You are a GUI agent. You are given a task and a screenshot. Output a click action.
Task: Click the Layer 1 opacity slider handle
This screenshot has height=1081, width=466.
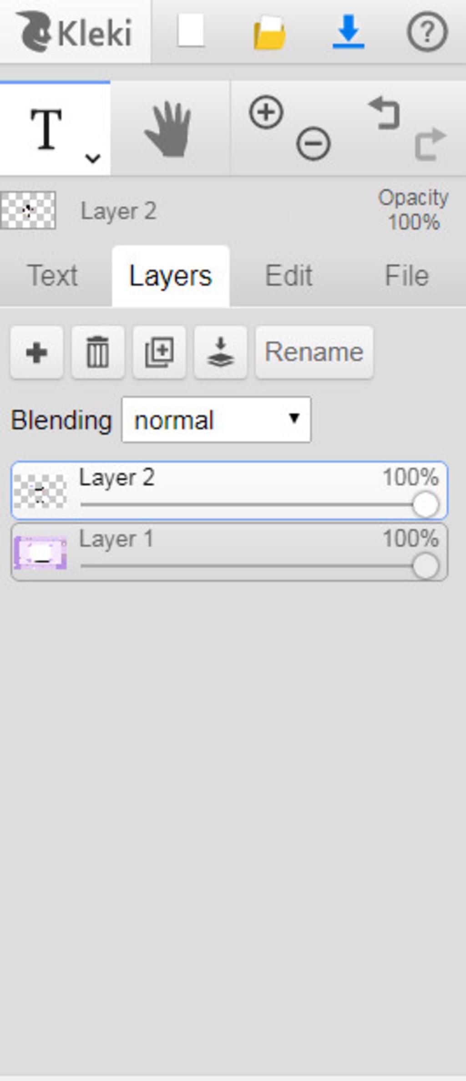click(425, 566)
